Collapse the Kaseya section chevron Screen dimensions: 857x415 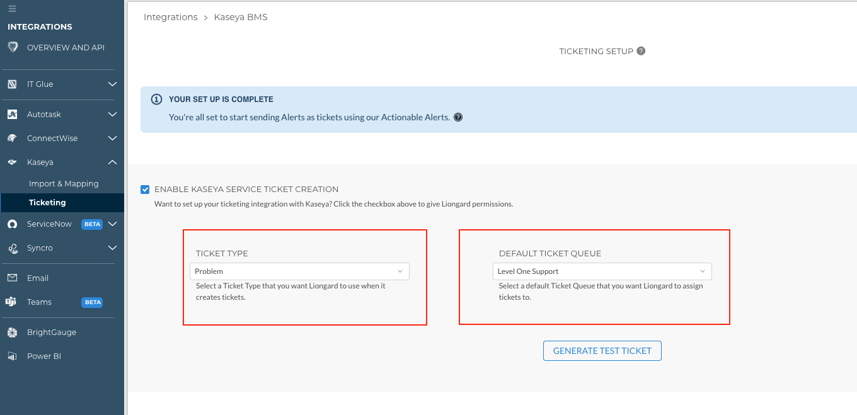click(112, 162)
